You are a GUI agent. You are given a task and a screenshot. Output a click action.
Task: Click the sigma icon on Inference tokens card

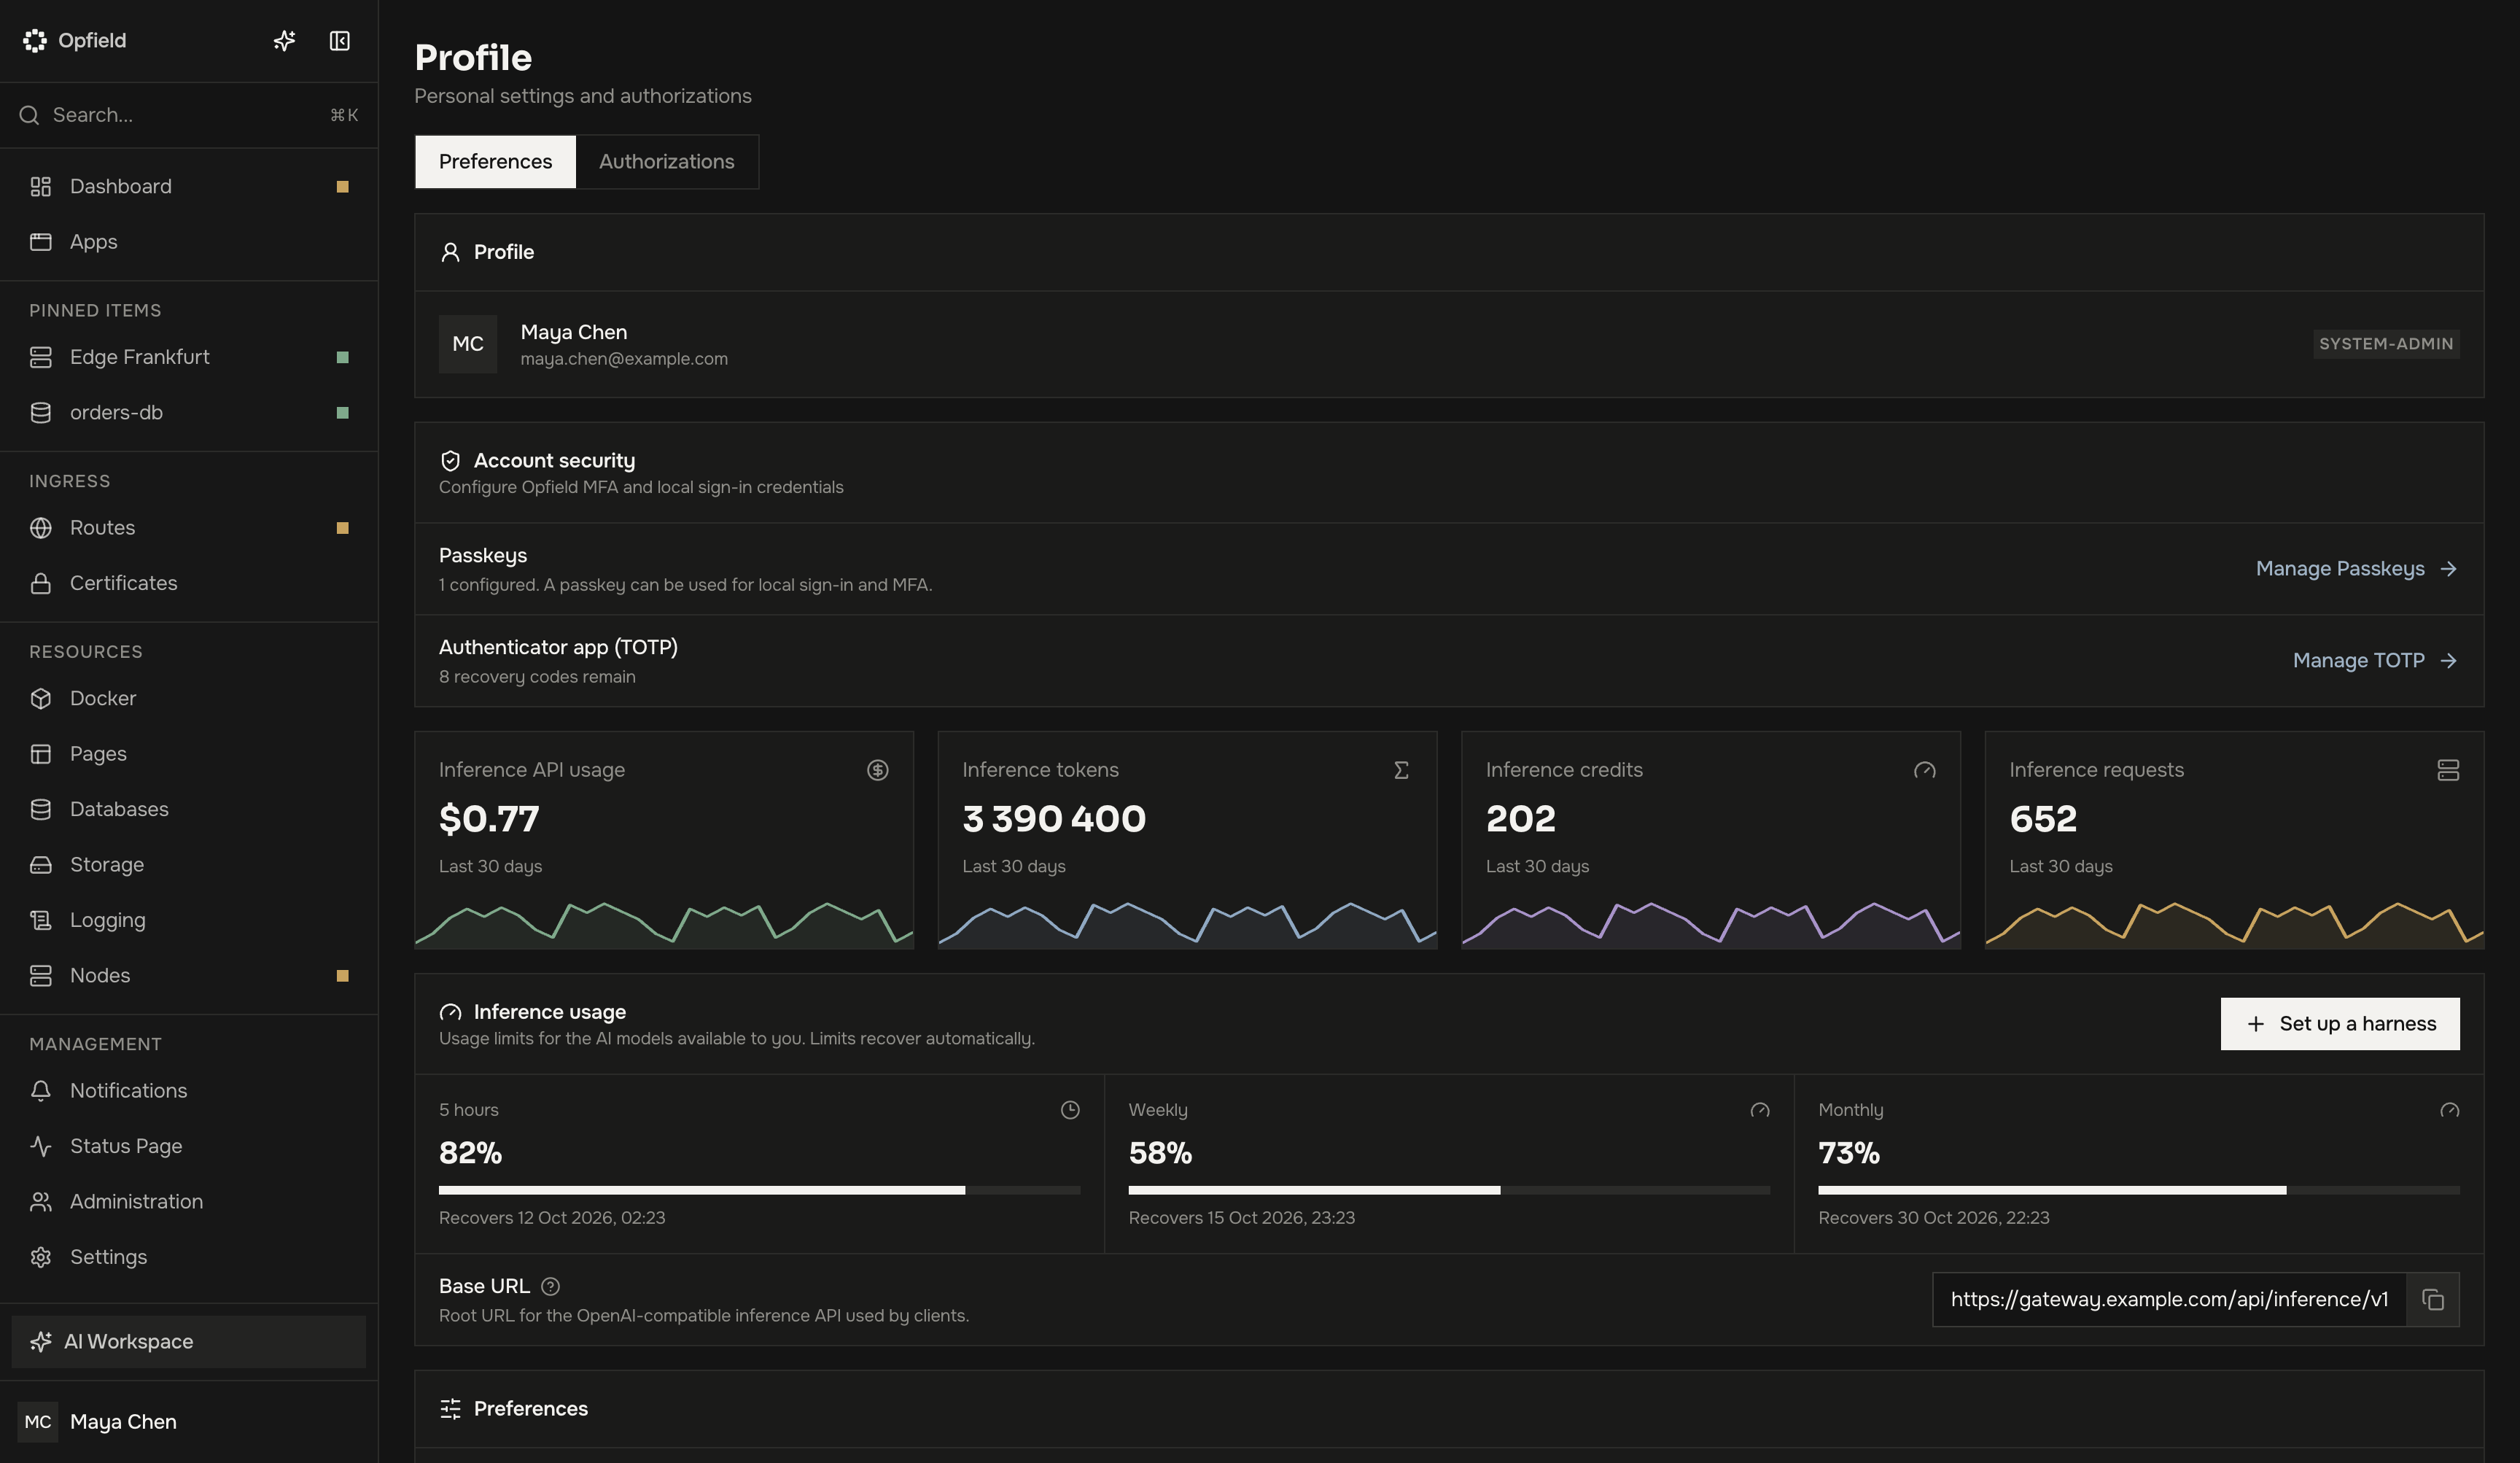(1401, 770)
